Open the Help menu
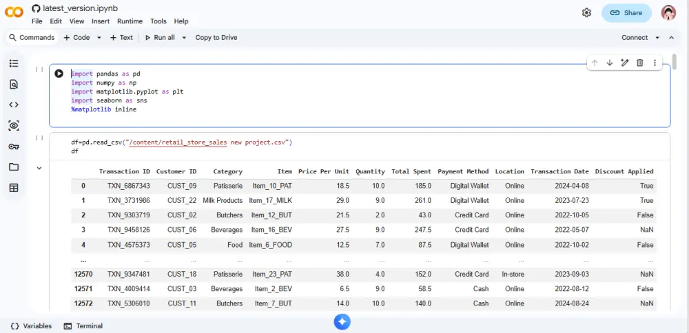 coord(181,21)
